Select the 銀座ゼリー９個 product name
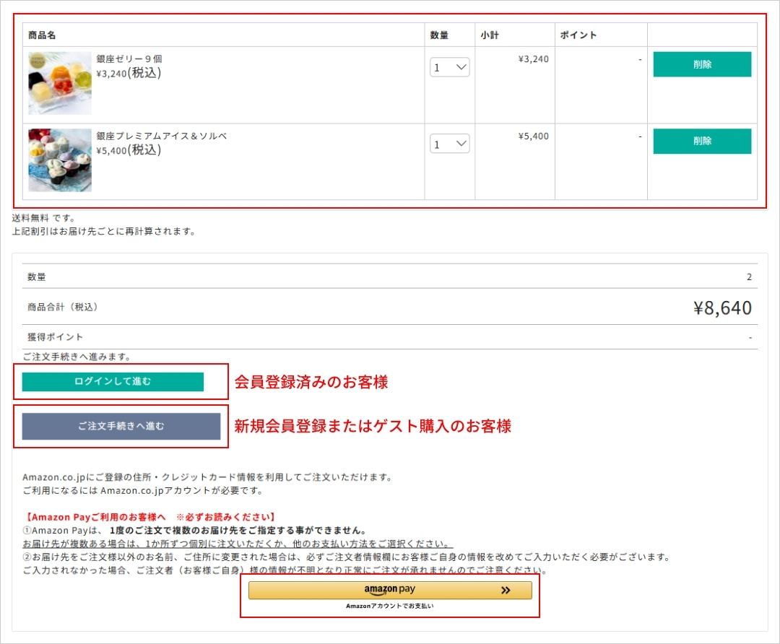 pyautogui.click(x=129, y=58)
